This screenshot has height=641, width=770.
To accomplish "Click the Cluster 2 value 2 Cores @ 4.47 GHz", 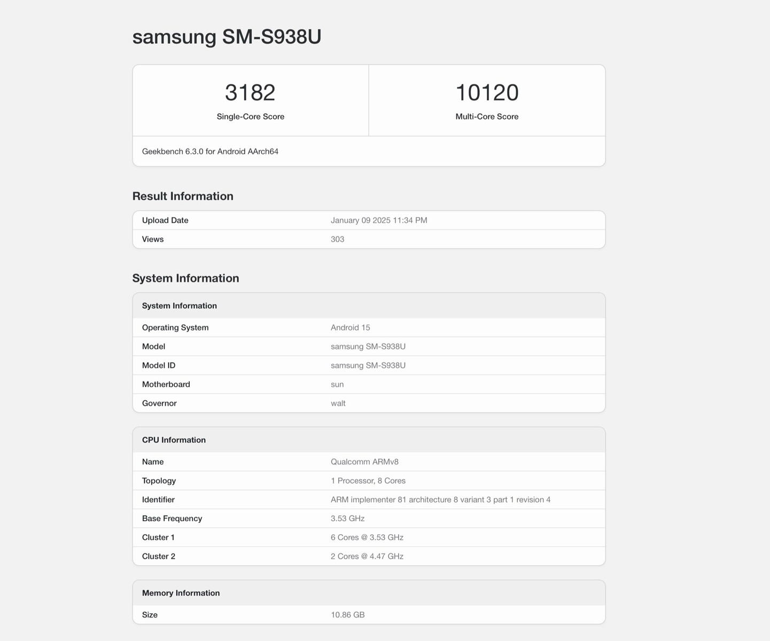I will pos(367,557).
